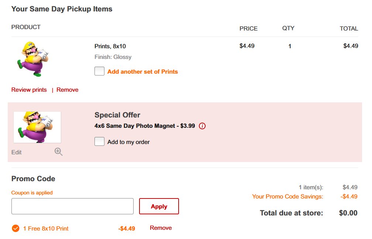Remove the 1 Free 8x10 Print coupon
Viewport: 372px width, 239px height.
click(161, 228)
